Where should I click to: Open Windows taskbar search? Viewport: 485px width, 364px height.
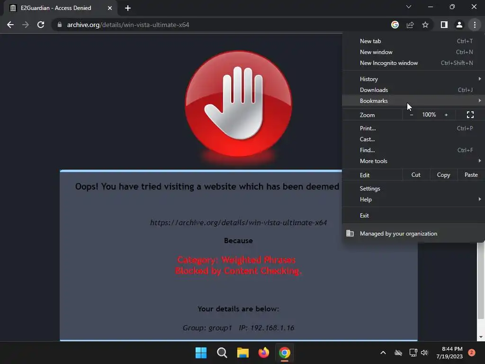click(x=222, y=353)
